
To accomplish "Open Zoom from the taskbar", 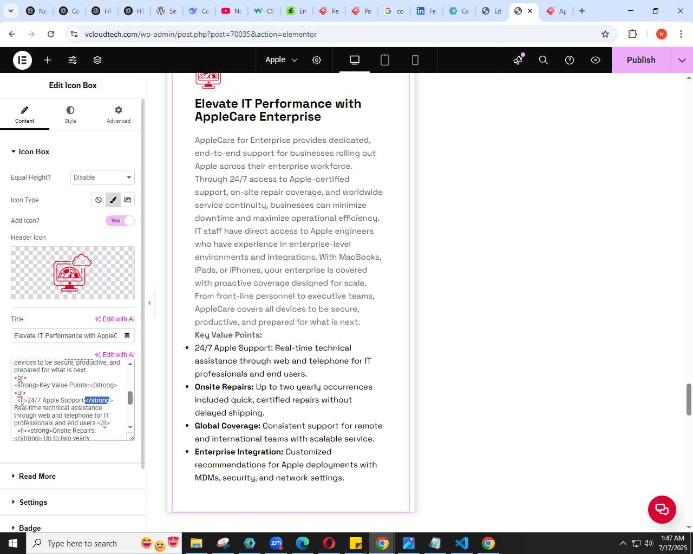I will point(276,543).
